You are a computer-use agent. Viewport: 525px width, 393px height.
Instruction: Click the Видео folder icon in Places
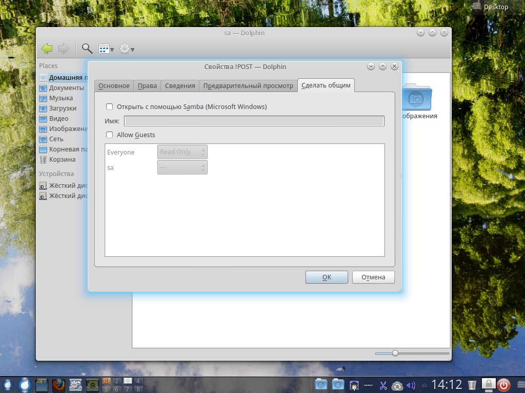43,119
